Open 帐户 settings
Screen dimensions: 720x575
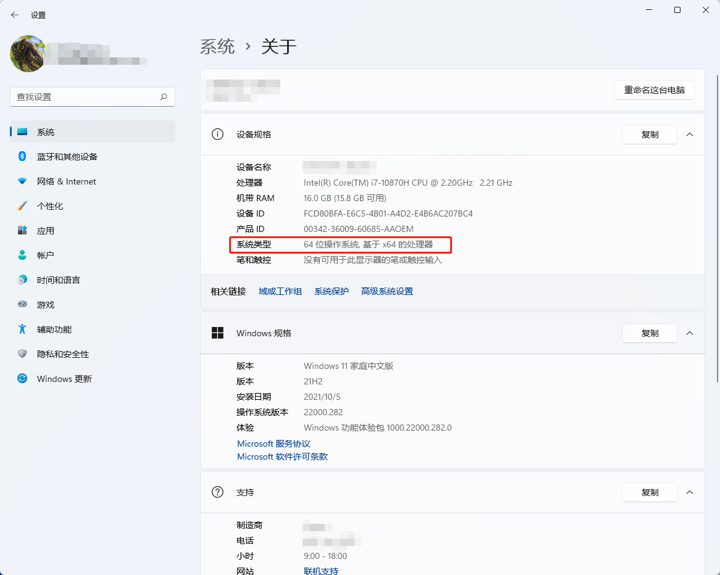(92, 255)
